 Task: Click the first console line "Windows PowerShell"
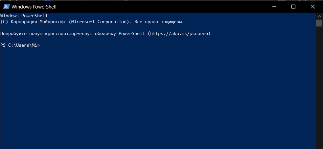(24, 16)
